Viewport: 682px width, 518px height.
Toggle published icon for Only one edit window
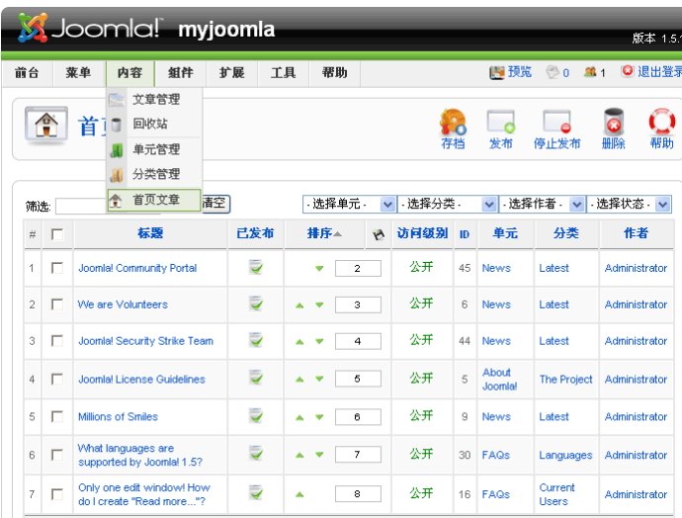pyautogui.click(x=256, y=492)
